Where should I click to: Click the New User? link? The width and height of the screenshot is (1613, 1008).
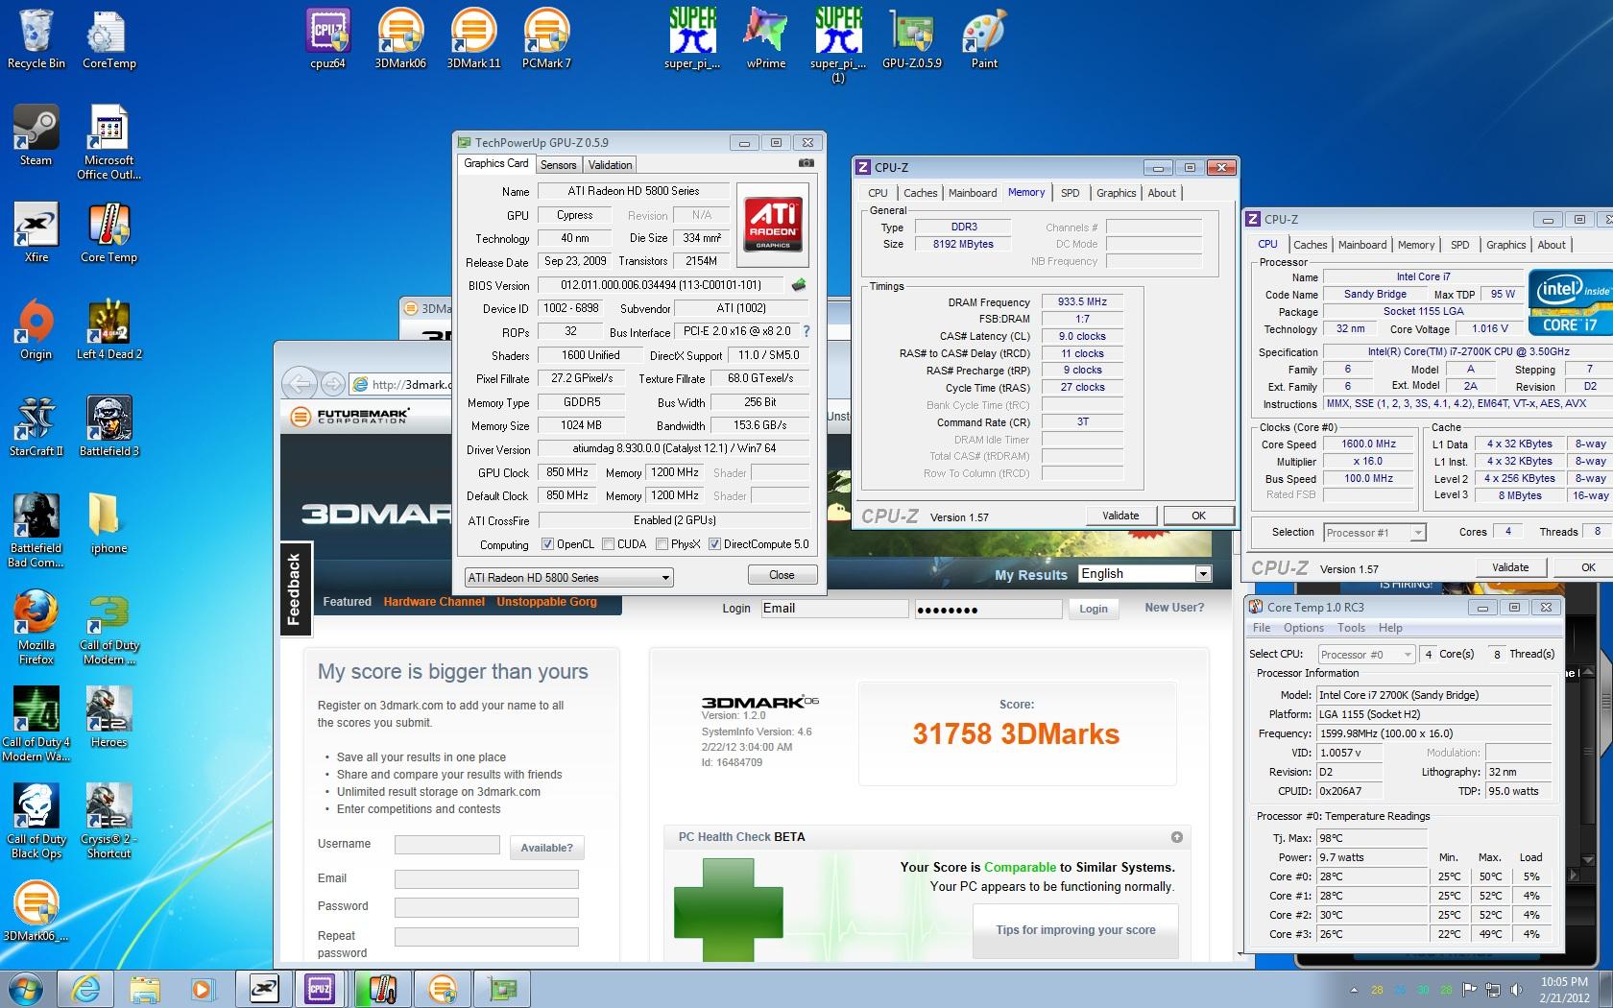(x=1174, y=608)
